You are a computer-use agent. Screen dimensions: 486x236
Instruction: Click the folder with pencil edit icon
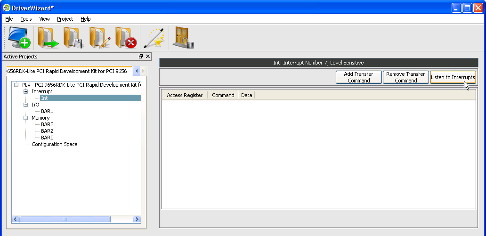point(100,38)
